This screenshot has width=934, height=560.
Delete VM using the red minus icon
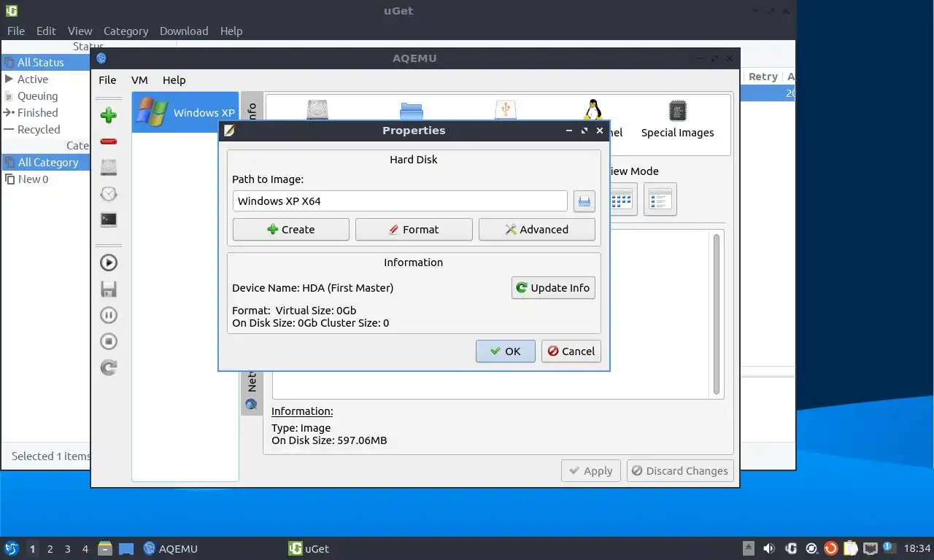click(x=109, y=141)
